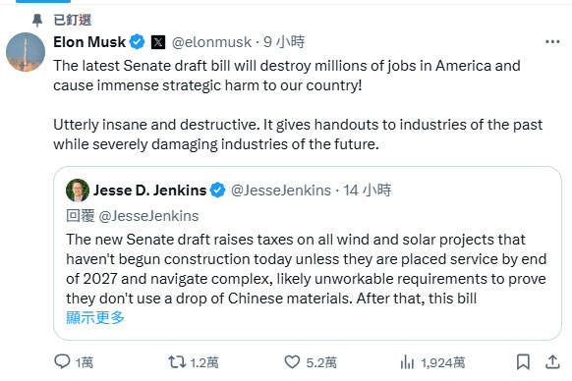
Task: Expand quoted tweet with 顯示更多 link
Action: tap(95, 317)
